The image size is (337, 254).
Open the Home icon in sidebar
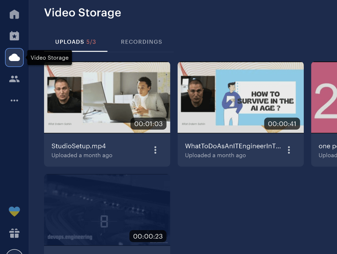14,14
